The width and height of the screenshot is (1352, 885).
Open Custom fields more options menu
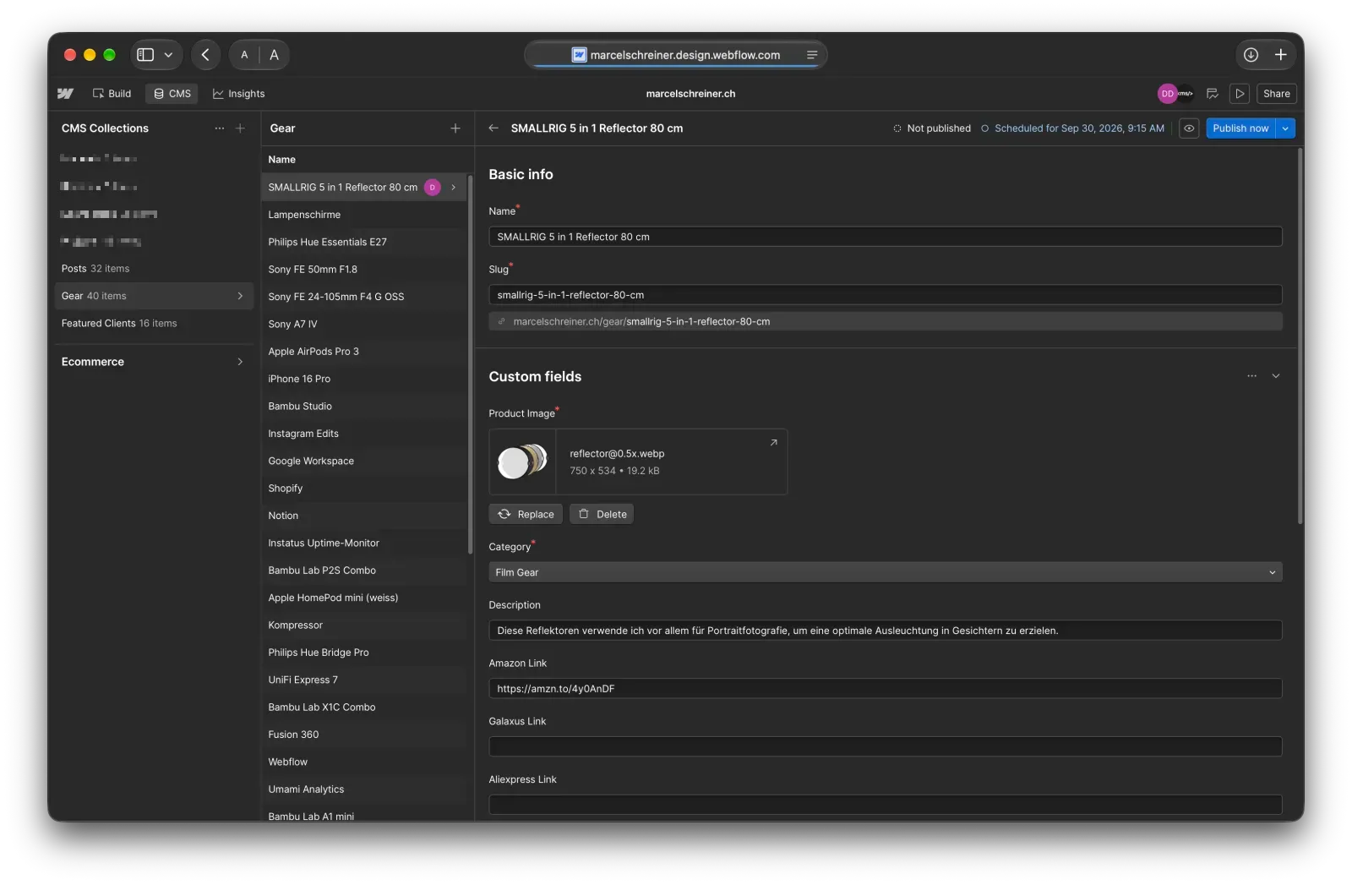click(1251, 376)
